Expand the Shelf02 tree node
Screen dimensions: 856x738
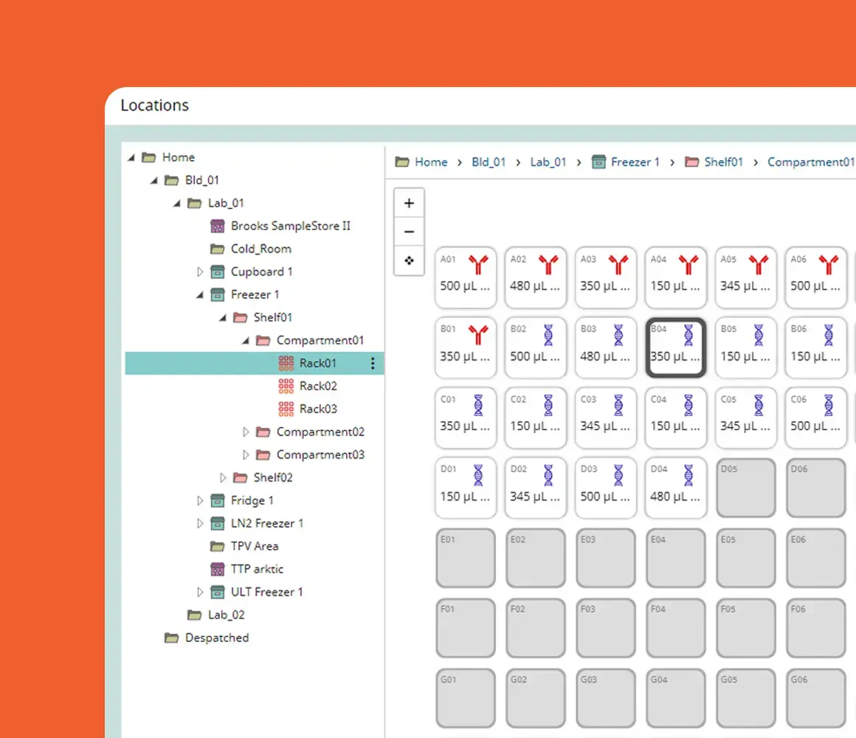click(223, 477)
